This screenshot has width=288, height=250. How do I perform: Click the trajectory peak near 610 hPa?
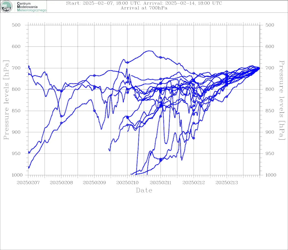pos(149,51)
